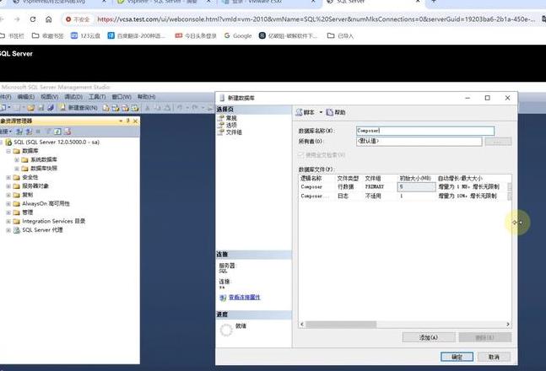Viewport: 546px width, 371px height.
Task: Expand the 复制 folder
Action: click(x=8, y=195)
